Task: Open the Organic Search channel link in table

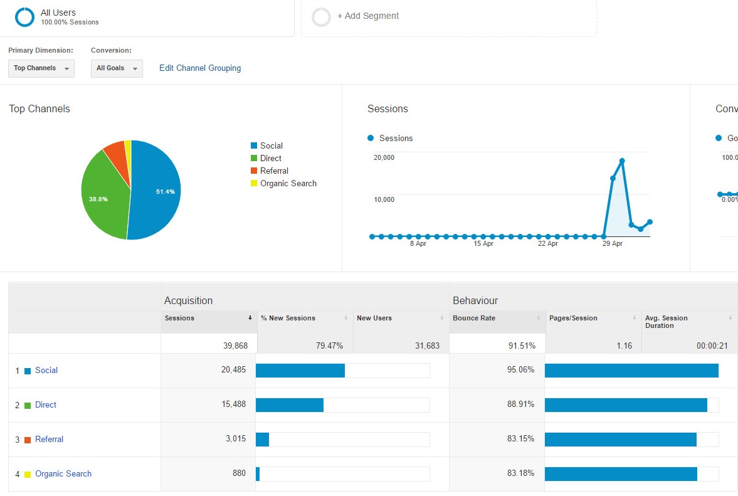Action: 63,474
